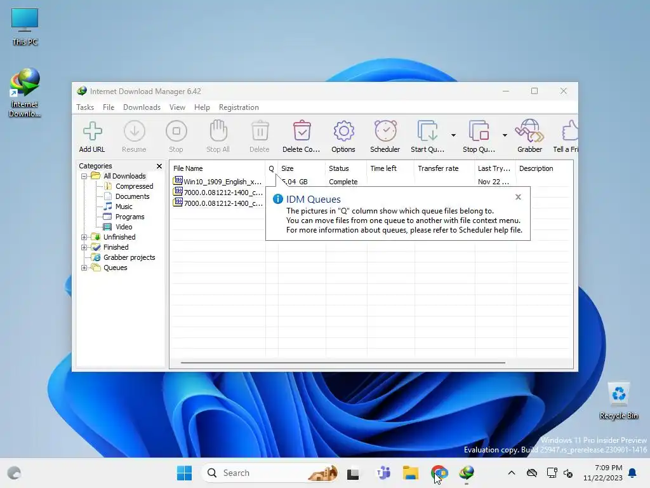Open the Help menu
Viewport: 650px width, 488px height.
tap(202, 107)
